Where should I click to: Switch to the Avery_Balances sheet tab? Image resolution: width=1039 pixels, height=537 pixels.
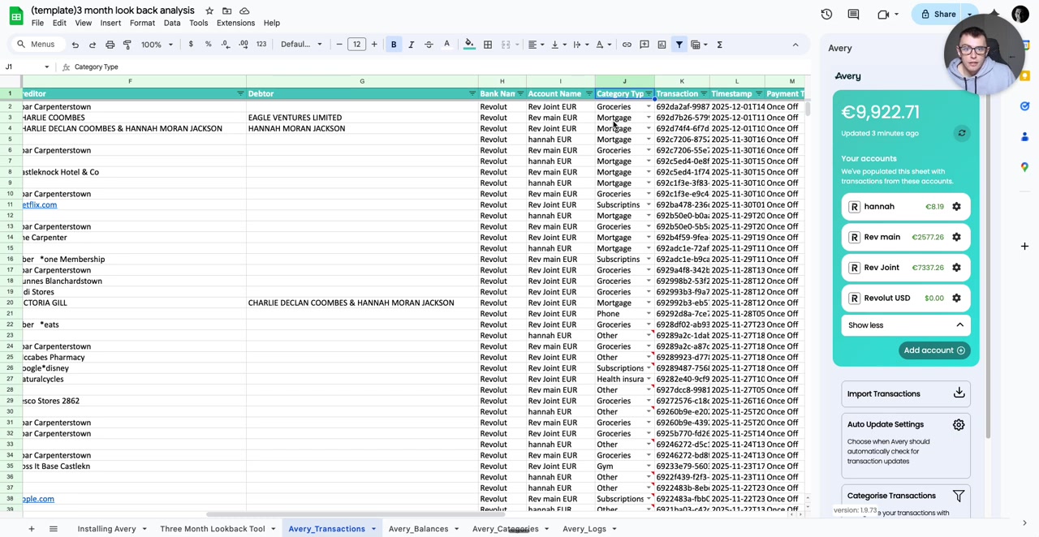pyautogui.click(x=418, y=528)
